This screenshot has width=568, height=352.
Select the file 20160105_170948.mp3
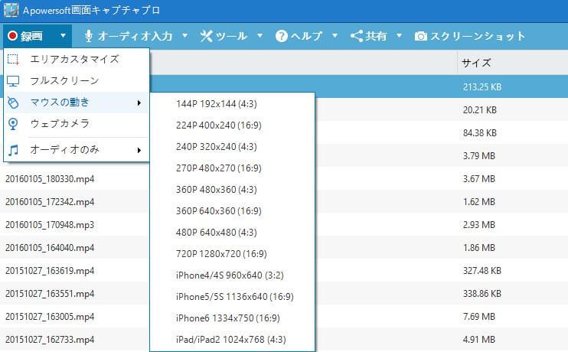pos(50,225)
